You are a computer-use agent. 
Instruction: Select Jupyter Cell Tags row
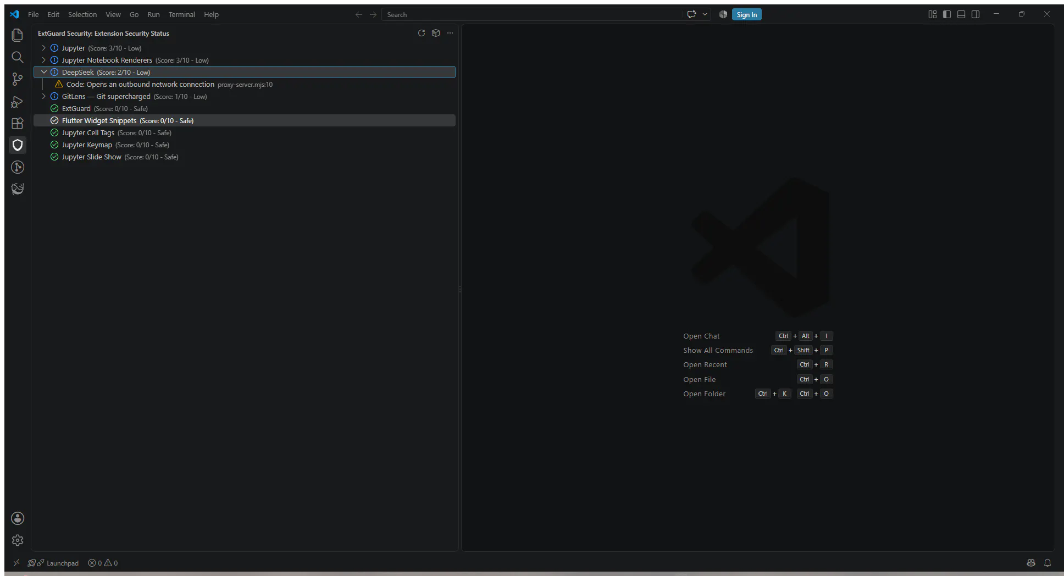coord(245,132)
